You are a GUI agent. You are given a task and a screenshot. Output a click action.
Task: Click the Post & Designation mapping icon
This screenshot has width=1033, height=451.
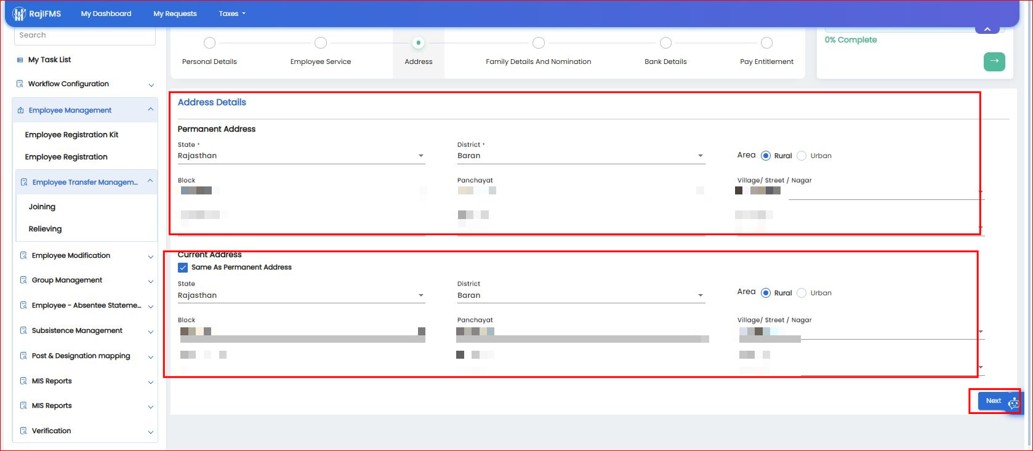coord(23,356)
